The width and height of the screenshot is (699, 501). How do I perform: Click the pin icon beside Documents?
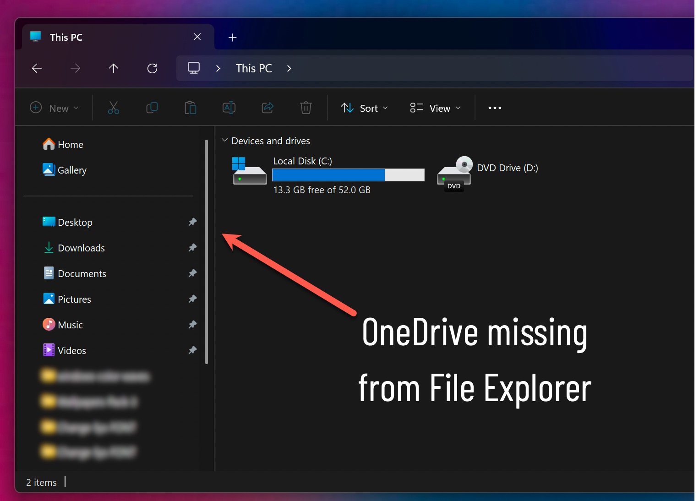point(193,273)
